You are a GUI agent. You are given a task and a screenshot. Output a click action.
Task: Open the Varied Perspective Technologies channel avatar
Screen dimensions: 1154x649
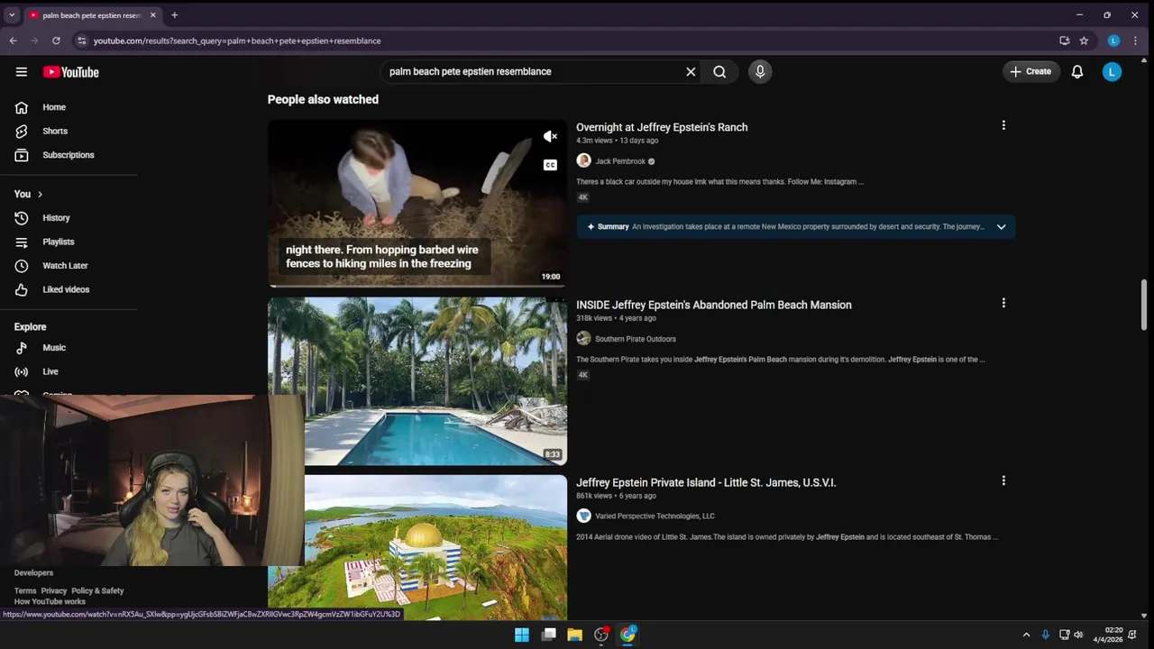click(x=583, y=516)
